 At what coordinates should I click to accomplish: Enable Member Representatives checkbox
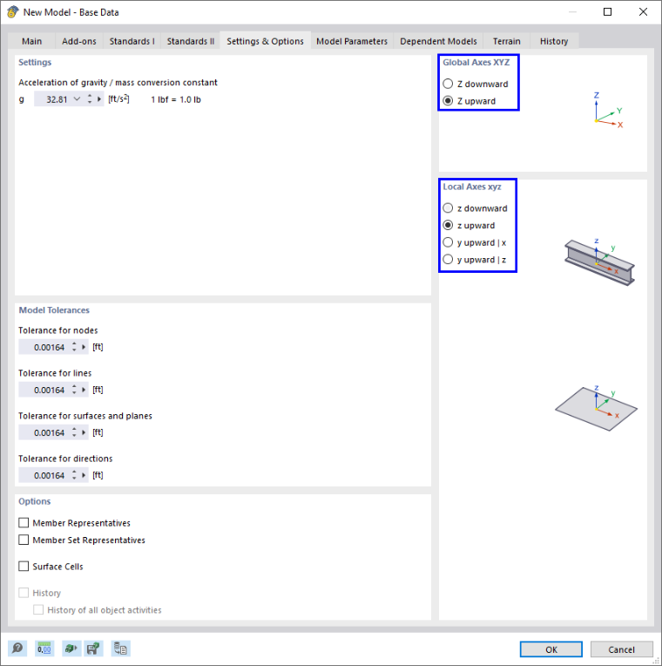(x=24, y=522)
